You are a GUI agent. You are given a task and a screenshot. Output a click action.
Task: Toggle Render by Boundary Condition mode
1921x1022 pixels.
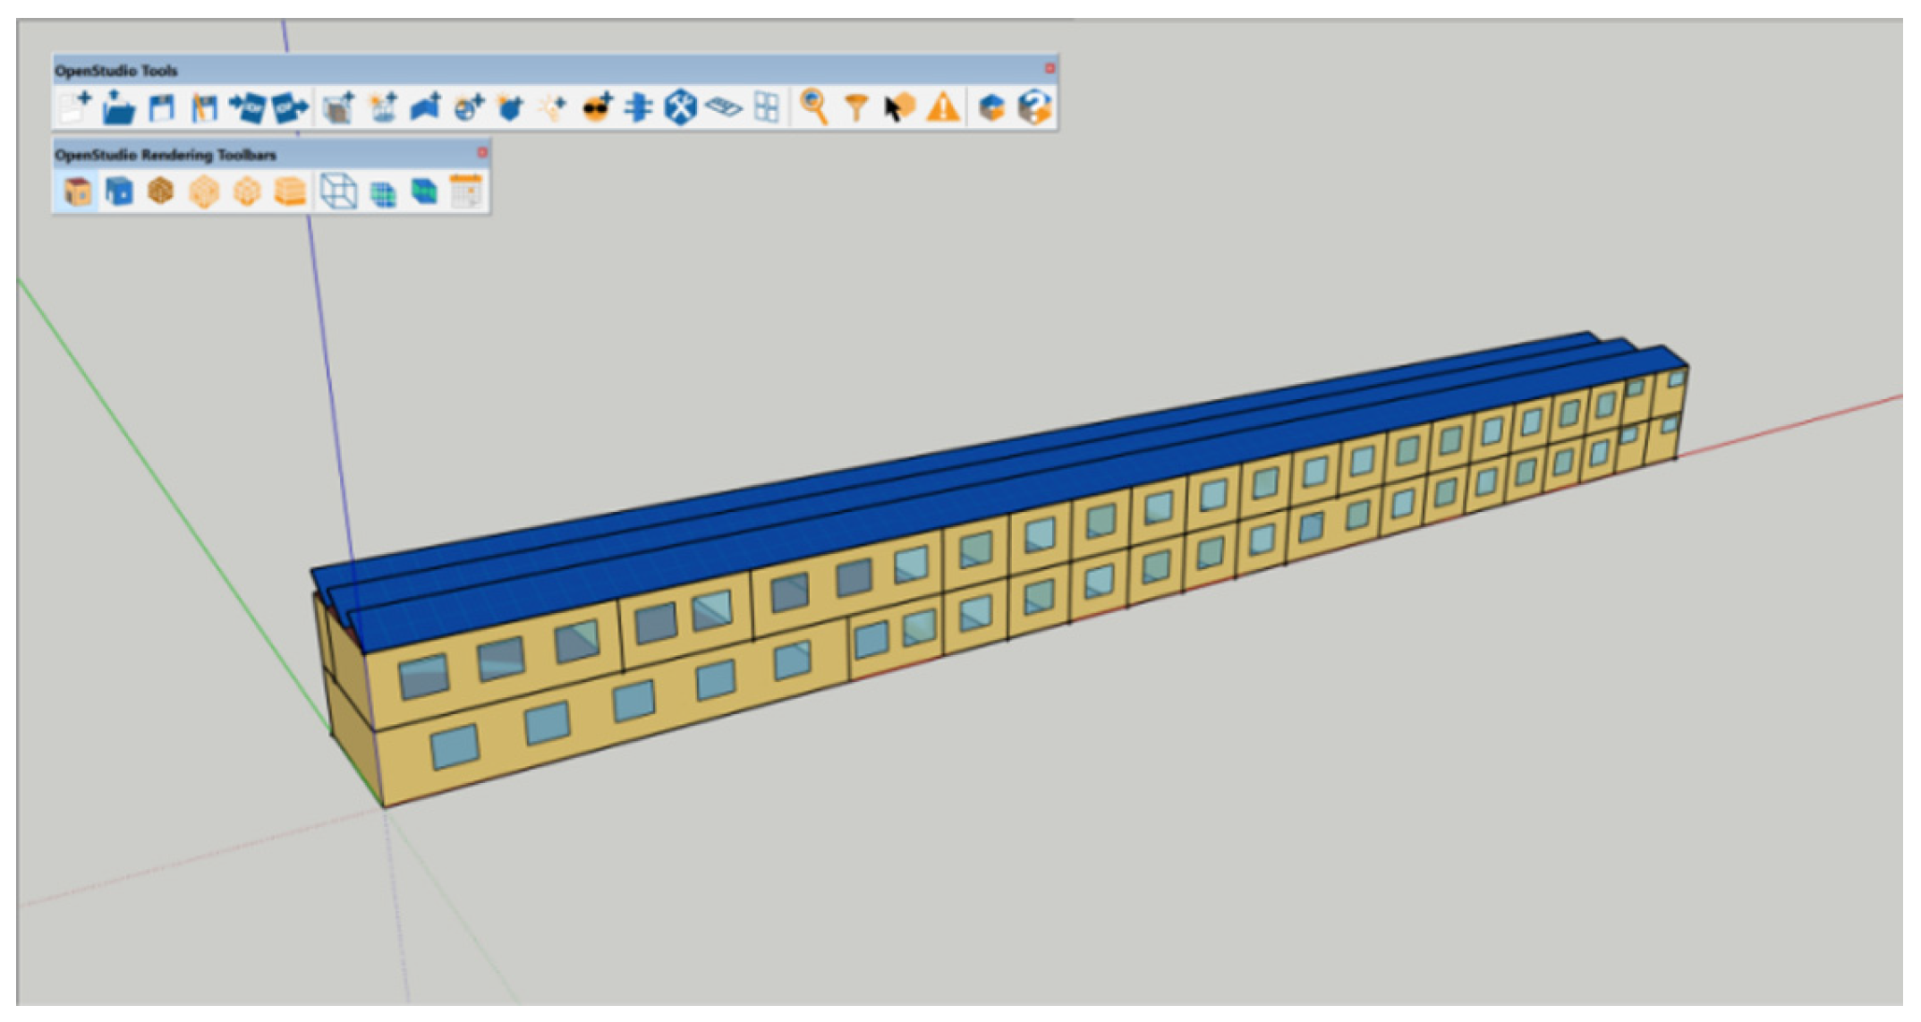tap(118, 192)
